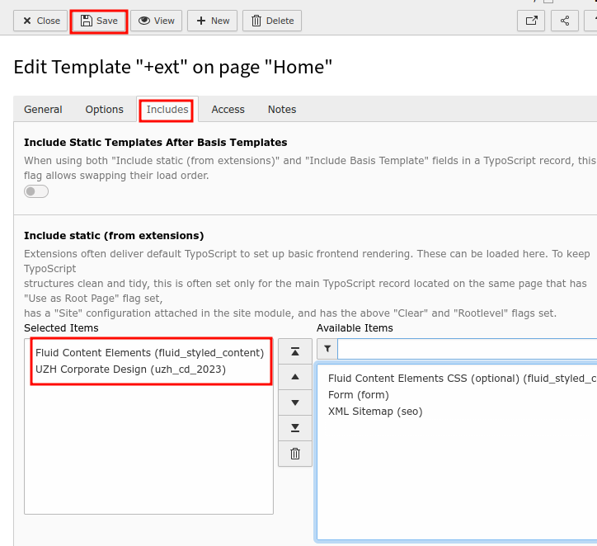The height and width of the screenshot is (546, 597).
Task: Click the share icon button
Action: click(565, 21)
